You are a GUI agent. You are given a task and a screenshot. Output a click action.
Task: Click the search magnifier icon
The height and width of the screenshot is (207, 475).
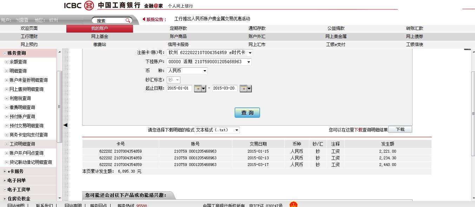click(x=128, y=20)
